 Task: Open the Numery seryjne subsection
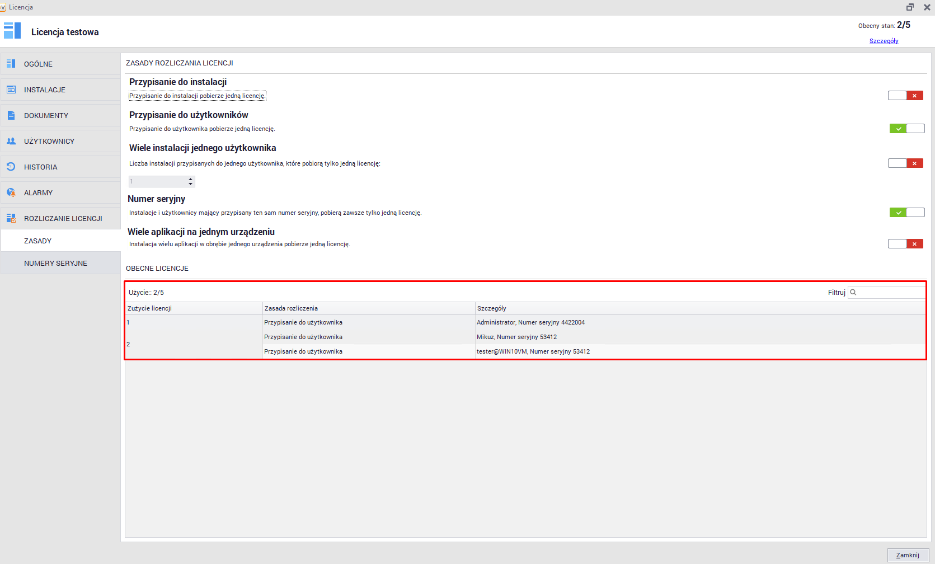click(55, 263)
